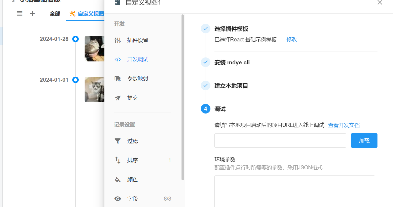Open 字段 visibility settings eye icon
This screenshot has height=207, width=393.
point(118,199)
